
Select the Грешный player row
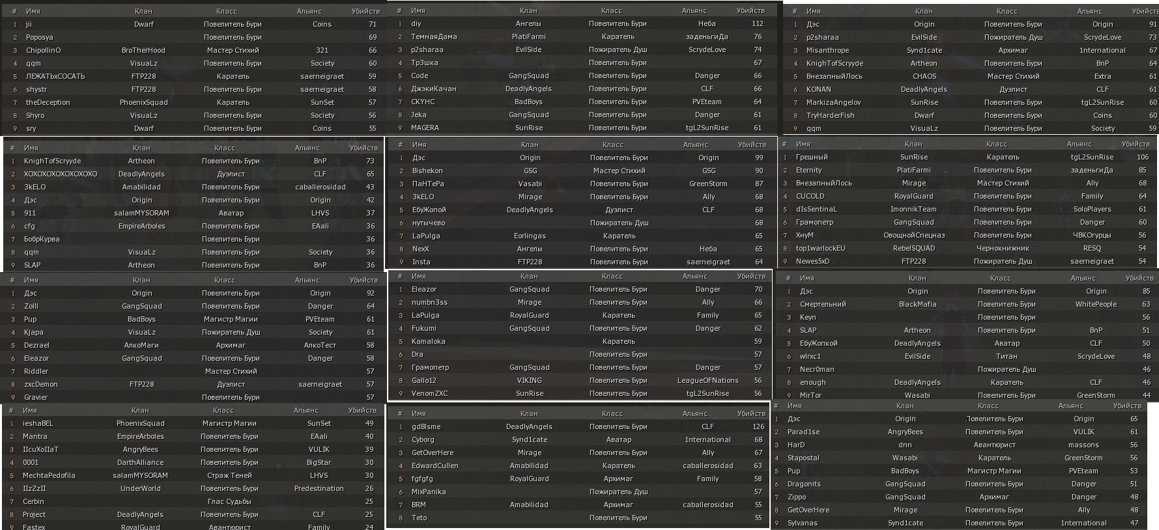967,157
